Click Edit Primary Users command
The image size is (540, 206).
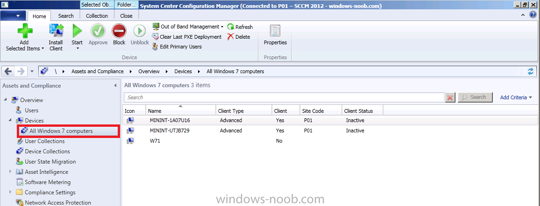pos(177,46)
